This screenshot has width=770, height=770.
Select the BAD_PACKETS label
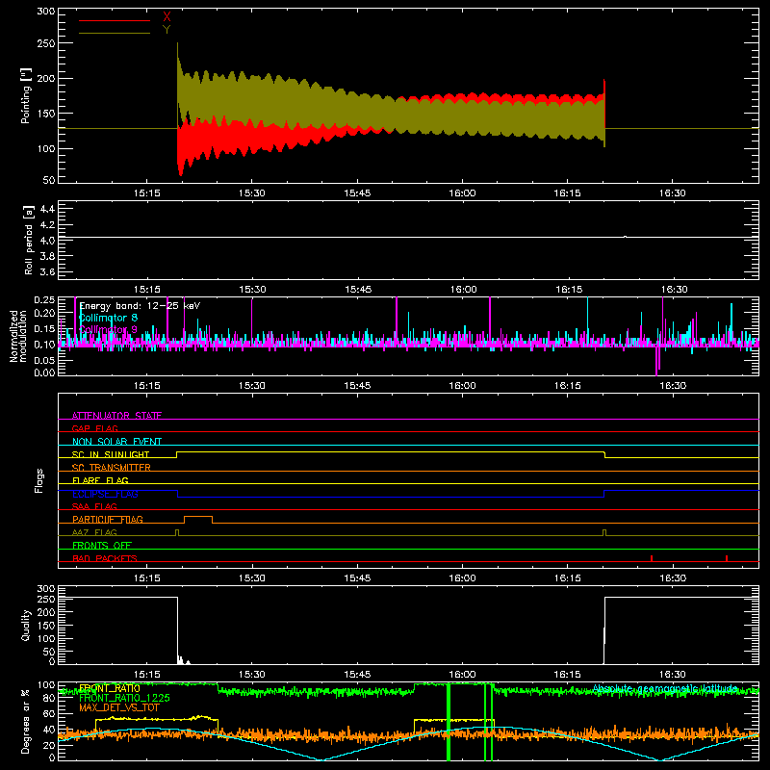(x=105, y=558)
